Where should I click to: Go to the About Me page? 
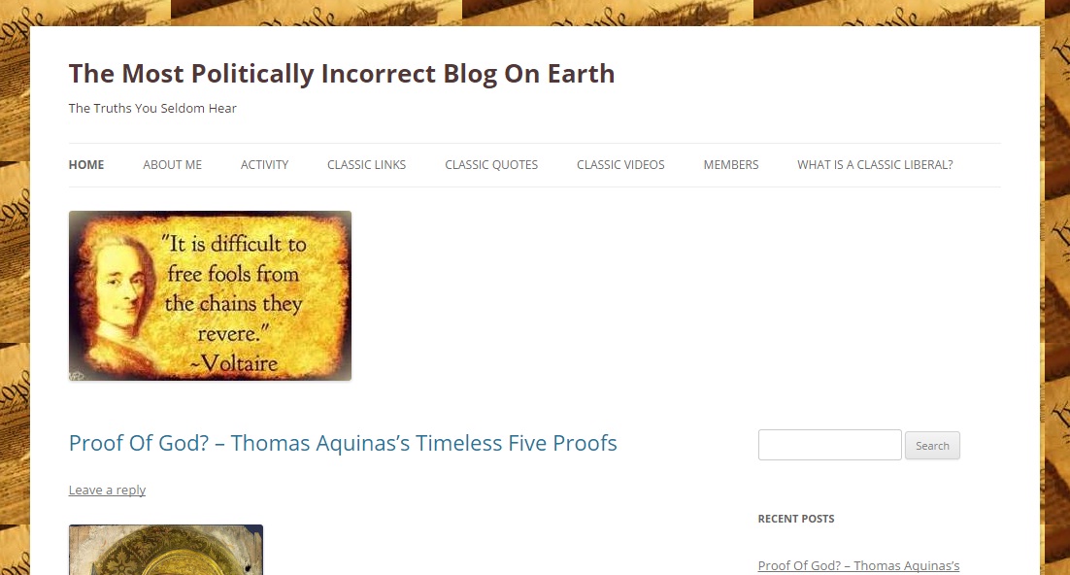(172, 164)
